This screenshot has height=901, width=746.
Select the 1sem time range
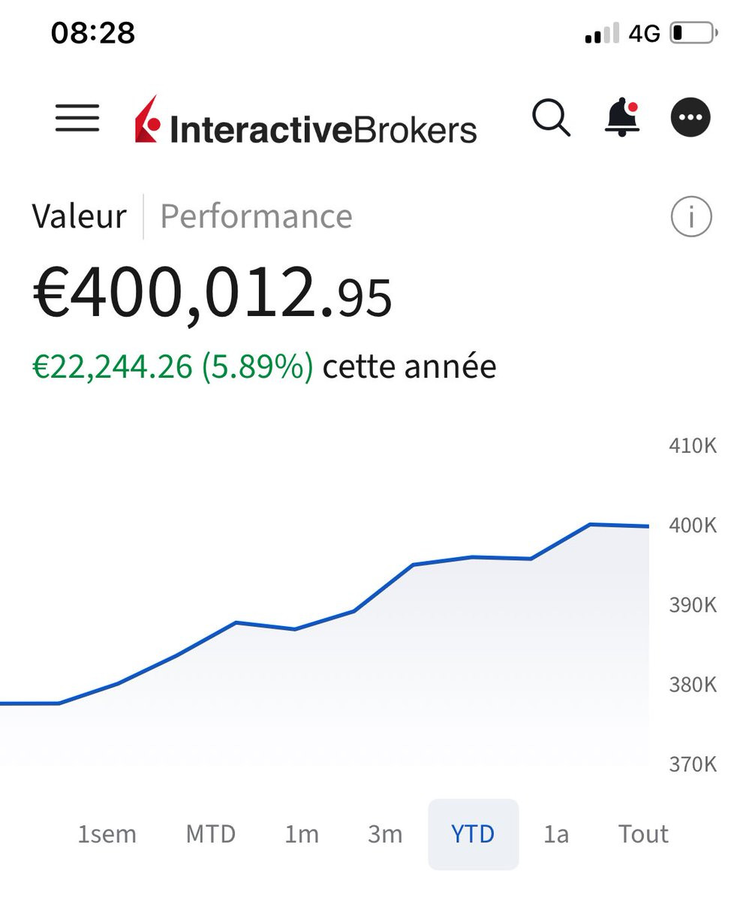pyautogui.click(x=107, y=834)
